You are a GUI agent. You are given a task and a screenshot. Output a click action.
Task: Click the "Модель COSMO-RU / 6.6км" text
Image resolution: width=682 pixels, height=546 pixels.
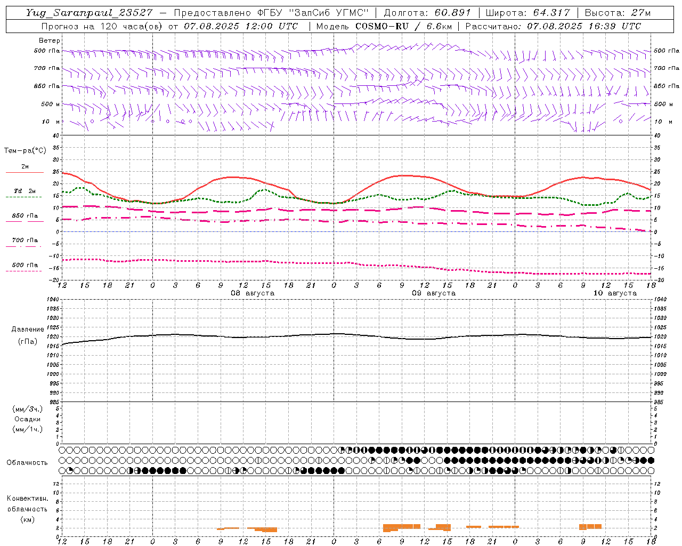(384, 26)
